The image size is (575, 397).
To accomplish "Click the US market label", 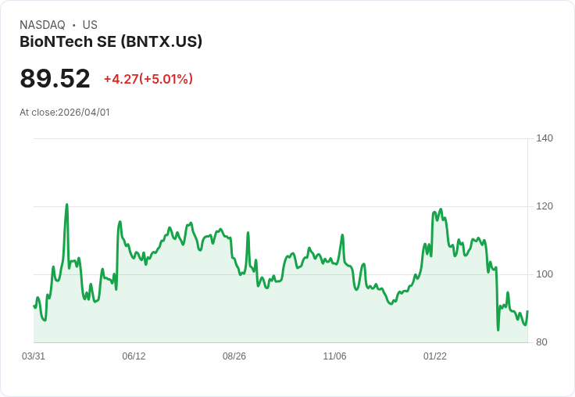I will [90, 25].
